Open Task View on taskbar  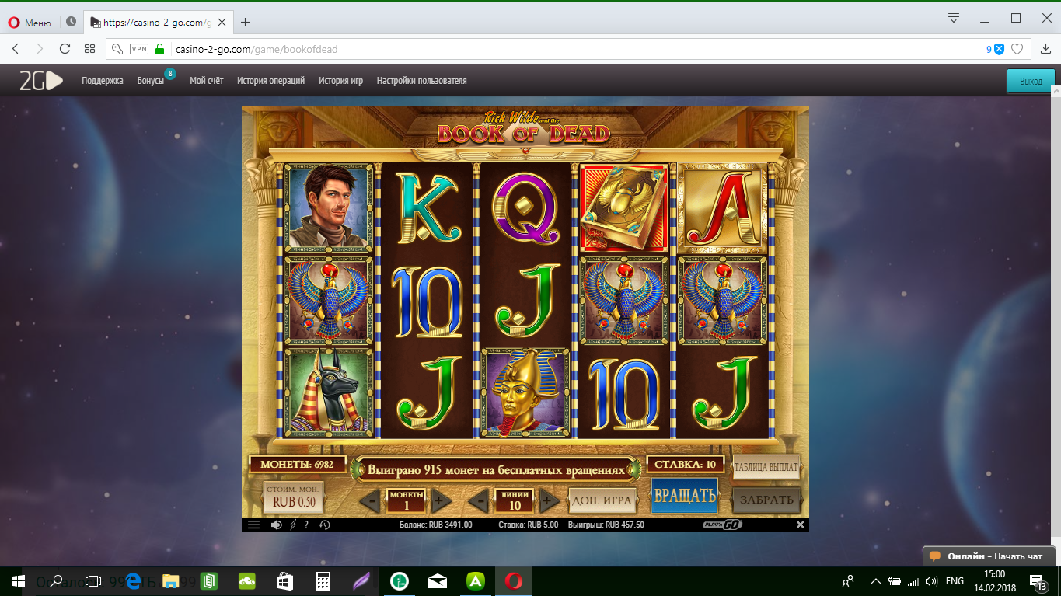[x=93, y=580]
